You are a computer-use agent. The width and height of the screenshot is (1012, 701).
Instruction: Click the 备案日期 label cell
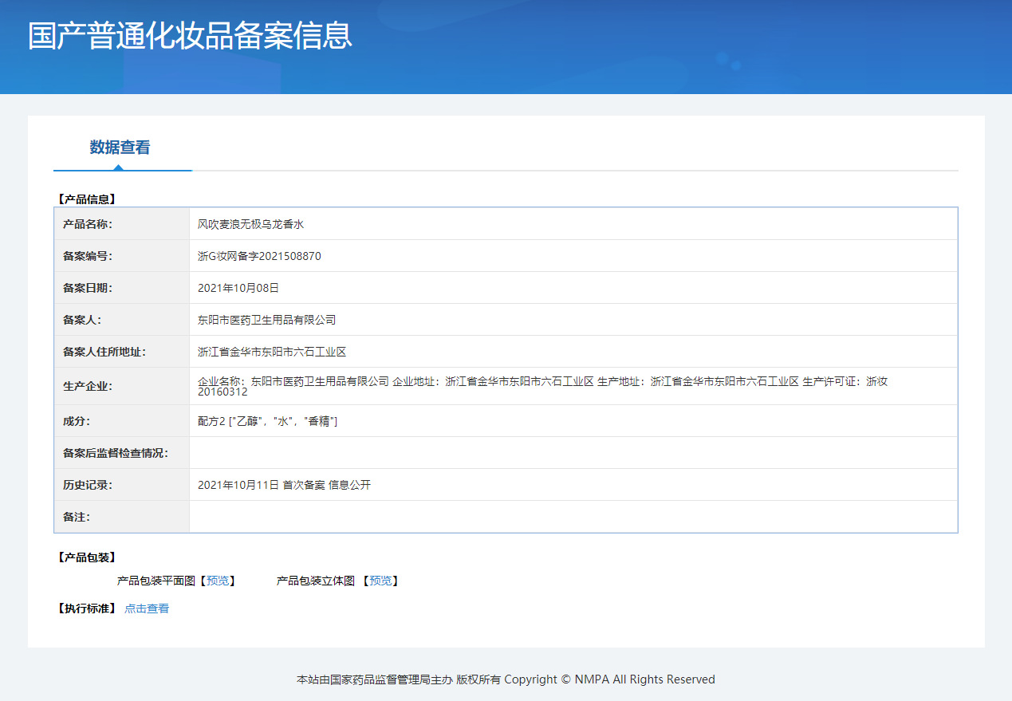pos(122,288)
